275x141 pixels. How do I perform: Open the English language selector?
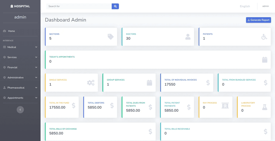coord(245,6)
